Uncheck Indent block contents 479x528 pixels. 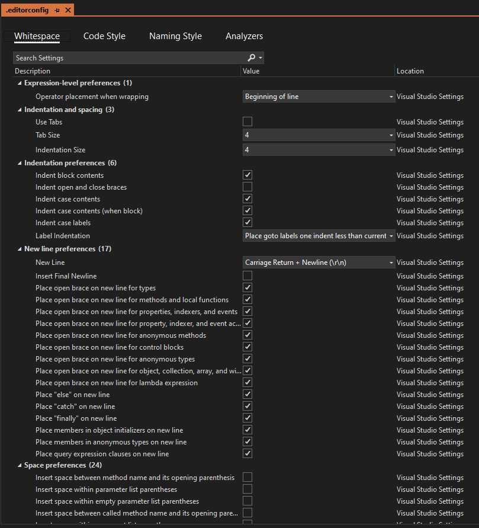pyautogui.click(x=247, y=174)
